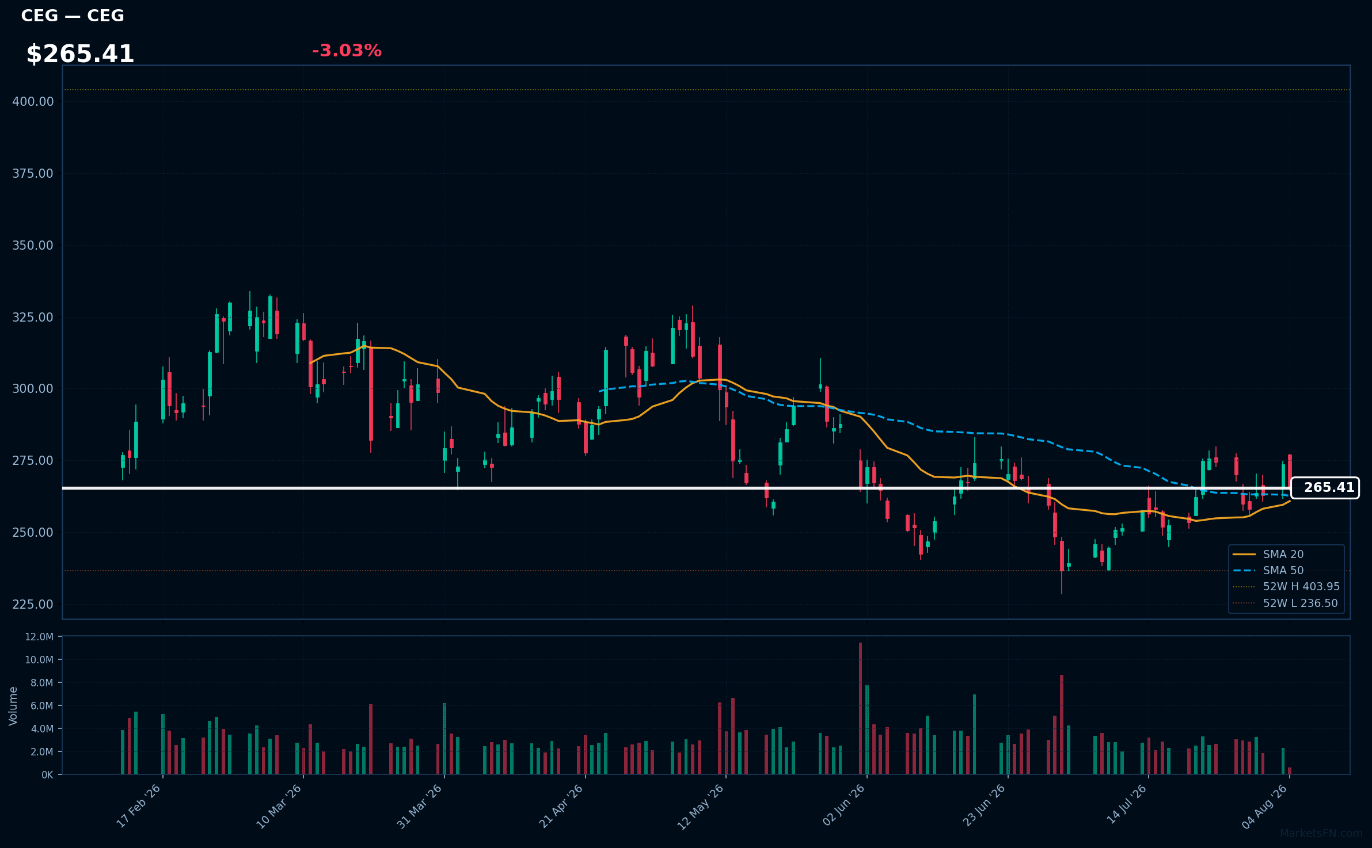The width and height of the screenshot is (1372, 848).
Task: Click the 17 Feb '26 date label
Action: coord(139,806)
